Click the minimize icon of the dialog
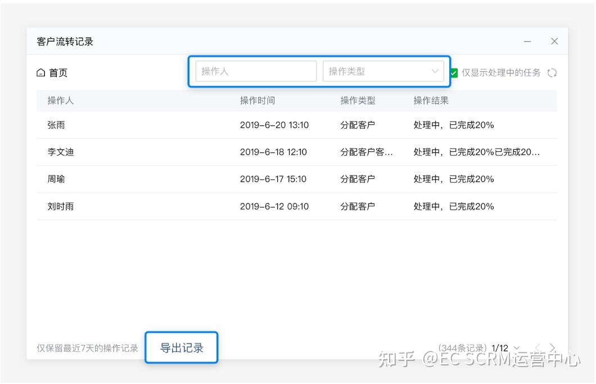 527,41
